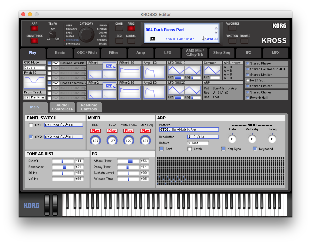The width and height of the screenshot is (311, 244).
Task: Adjust the Cutoff slider in Tone Adjust
Action: pyautogui.click(x=63, y=161)
